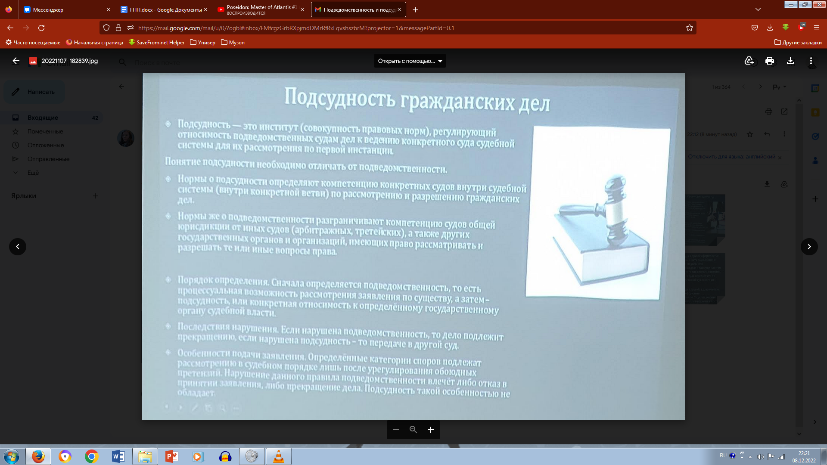
Task: Bookmark this page with star icon
Action: click(x=690, y=28)
